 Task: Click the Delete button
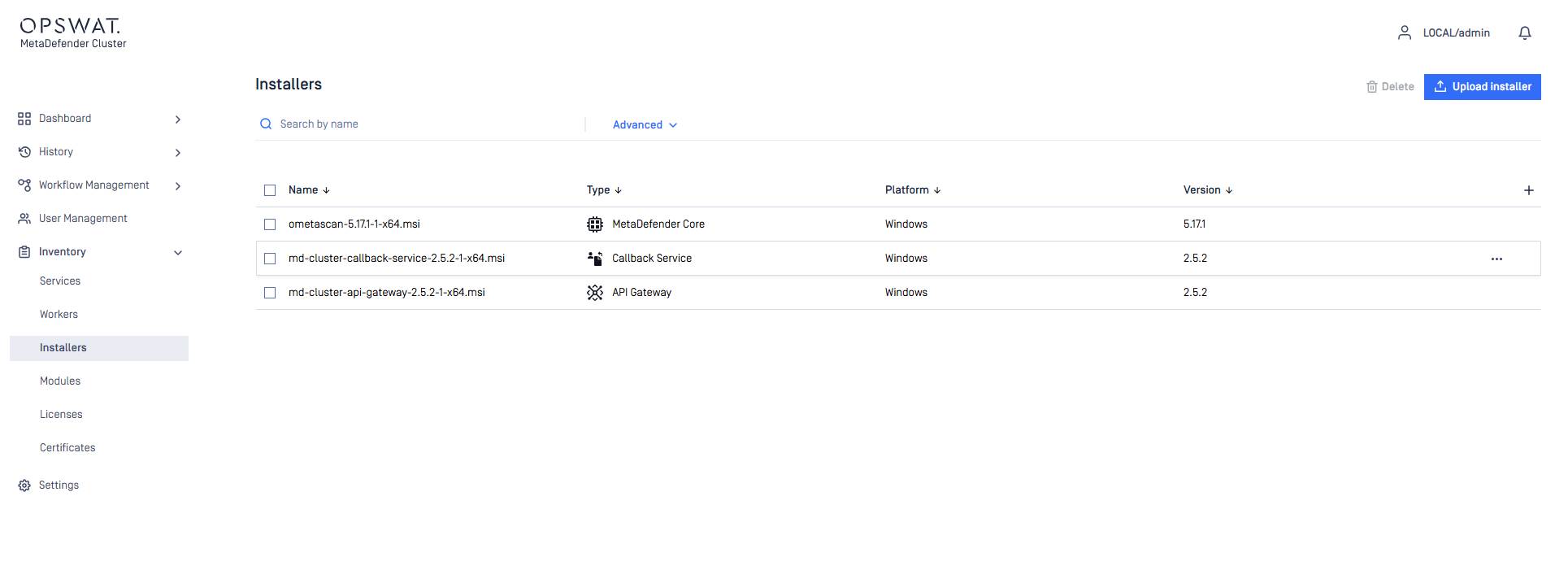click(x=1390, y=87)
